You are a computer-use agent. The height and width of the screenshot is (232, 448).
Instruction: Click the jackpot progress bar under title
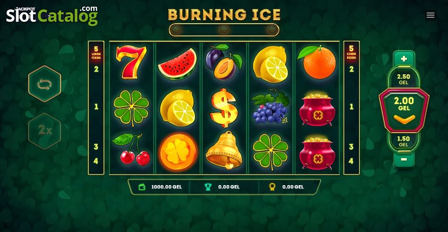pos(224,30)
